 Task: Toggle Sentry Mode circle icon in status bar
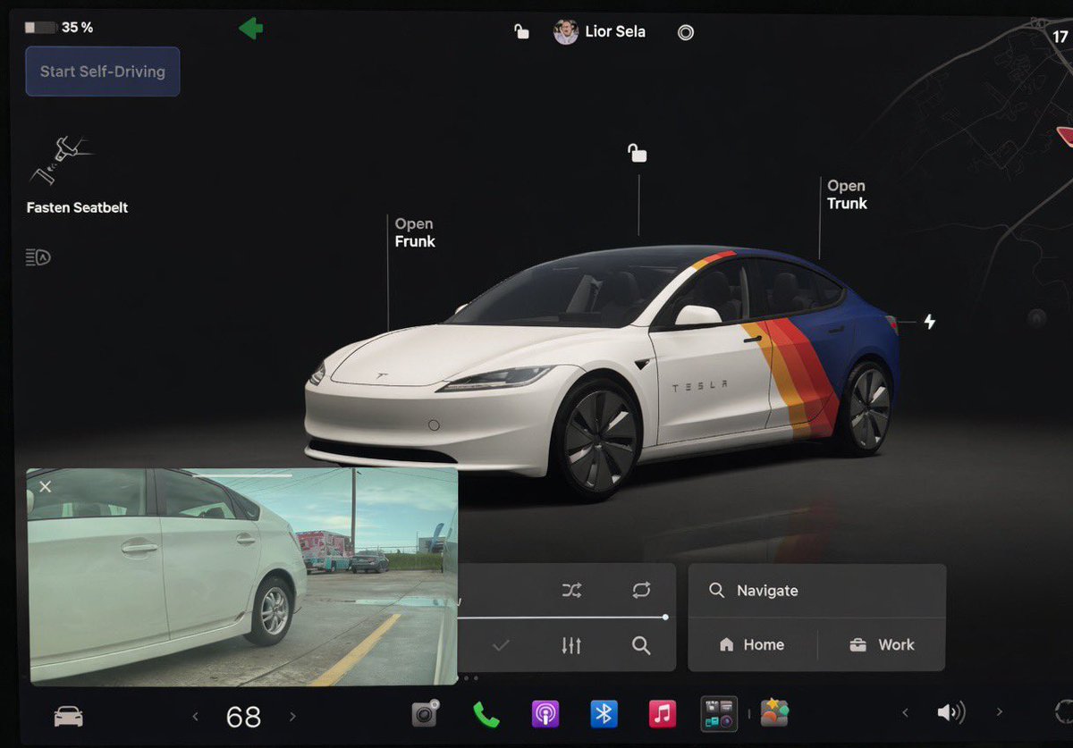[x=686, y=33]
